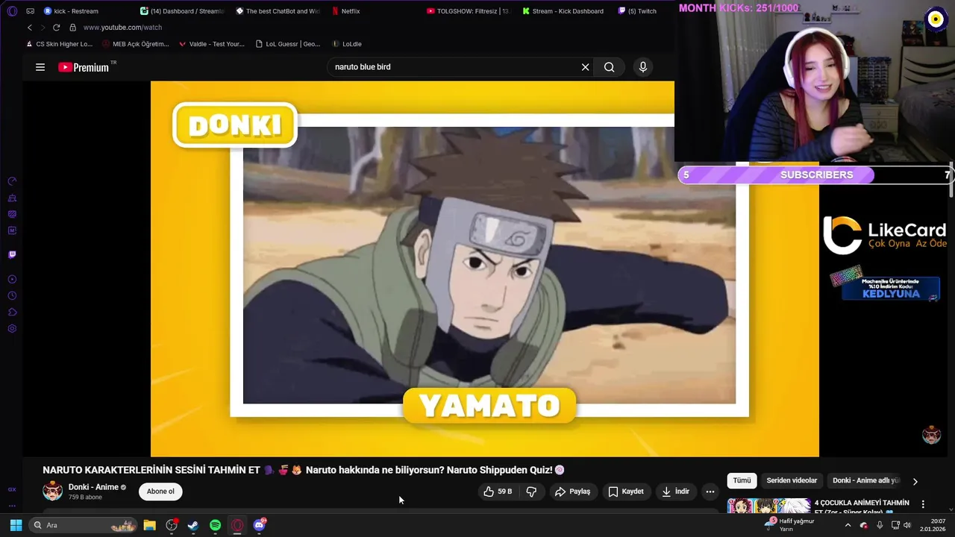Viewport: 955px width, 537px height.
Task: Switch to the TOLGSHOW: Filtresiz tab
Action: click(x=469, y=11)
